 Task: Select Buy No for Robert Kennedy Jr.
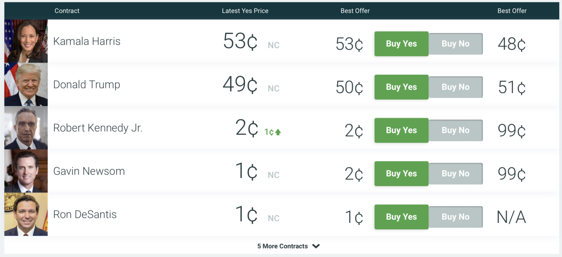click(455, 130)
